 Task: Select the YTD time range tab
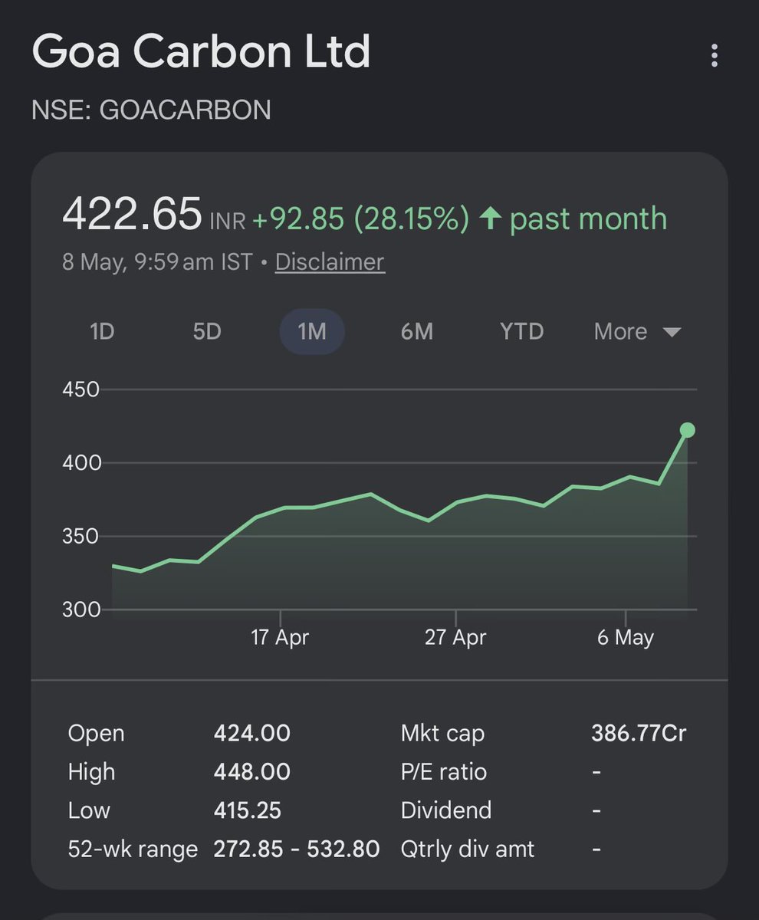pyautogui.click(x=522, y=332)
